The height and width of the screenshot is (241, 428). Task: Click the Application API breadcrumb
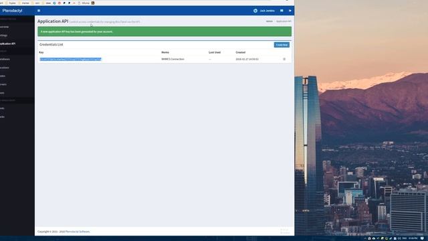284,21
